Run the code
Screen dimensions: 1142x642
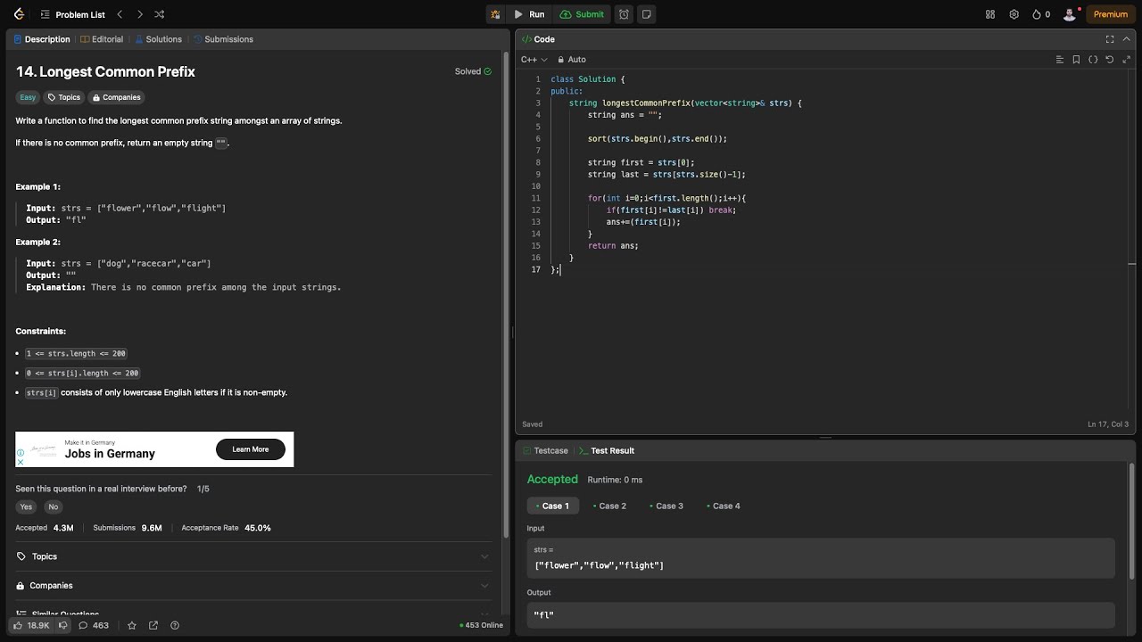(529, 14)
